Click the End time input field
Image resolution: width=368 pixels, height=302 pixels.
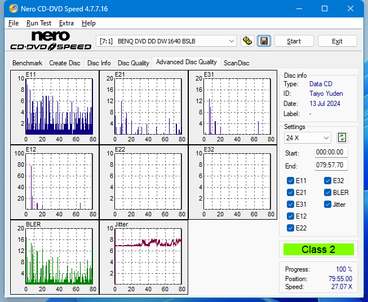(x=331, y=165)
